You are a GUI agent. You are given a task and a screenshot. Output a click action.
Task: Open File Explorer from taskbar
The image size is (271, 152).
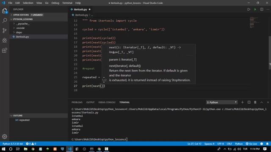pos(25,149)
